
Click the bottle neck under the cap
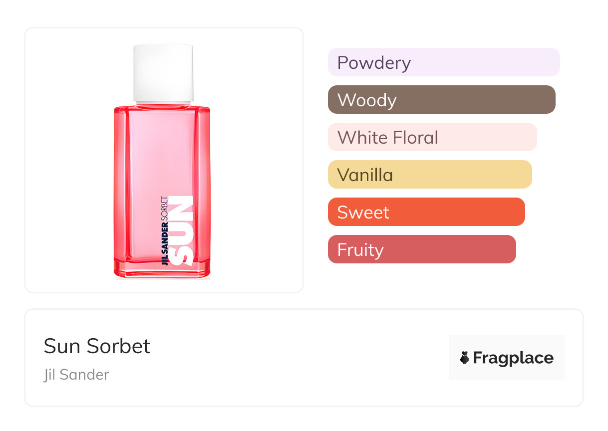tap(163, 103)
